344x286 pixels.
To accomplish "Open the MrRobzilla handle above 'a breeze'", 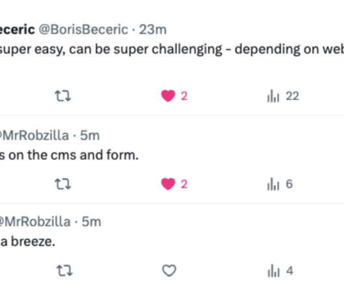I will click(x=35, y=222).
